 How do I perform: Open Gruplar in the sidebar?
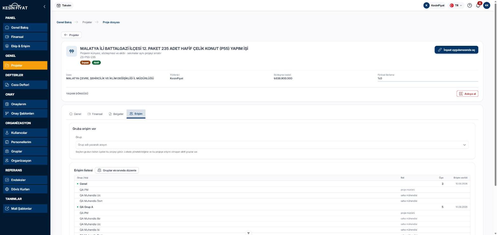pos(25,151)
